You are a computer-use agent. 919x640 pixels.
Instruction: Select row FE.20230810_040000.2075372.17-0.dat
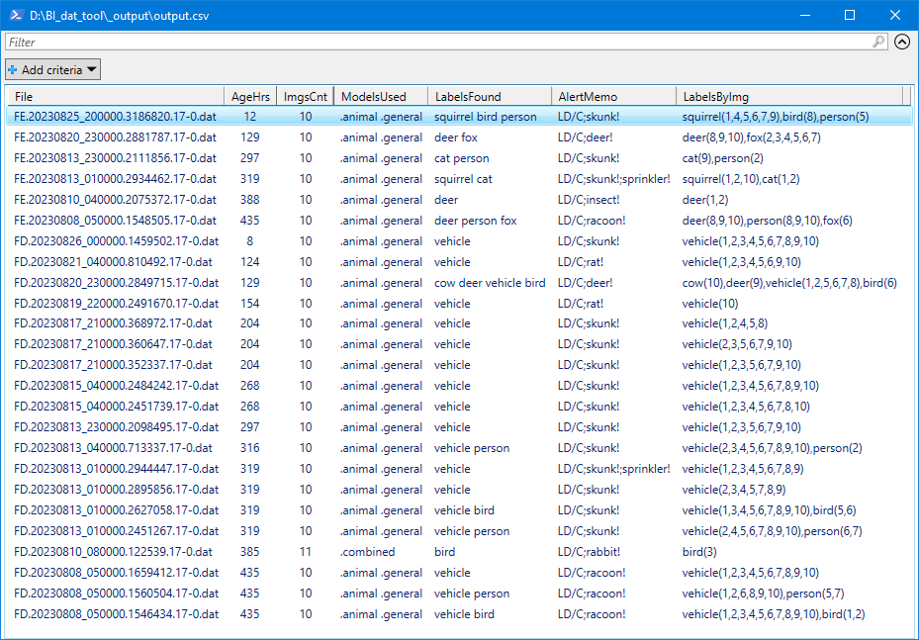pos(459,200)
